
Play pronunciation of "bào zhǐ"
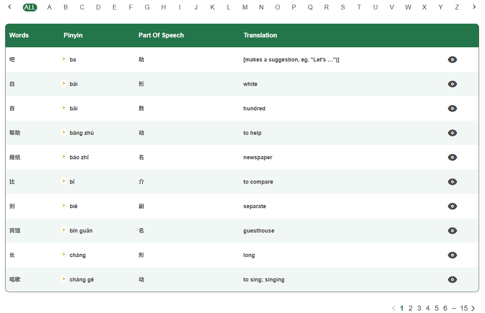click(x=64, y=157)
